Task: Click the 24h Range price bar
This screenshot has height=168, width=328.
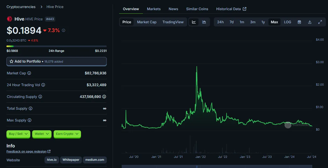Action: (57, 46)
